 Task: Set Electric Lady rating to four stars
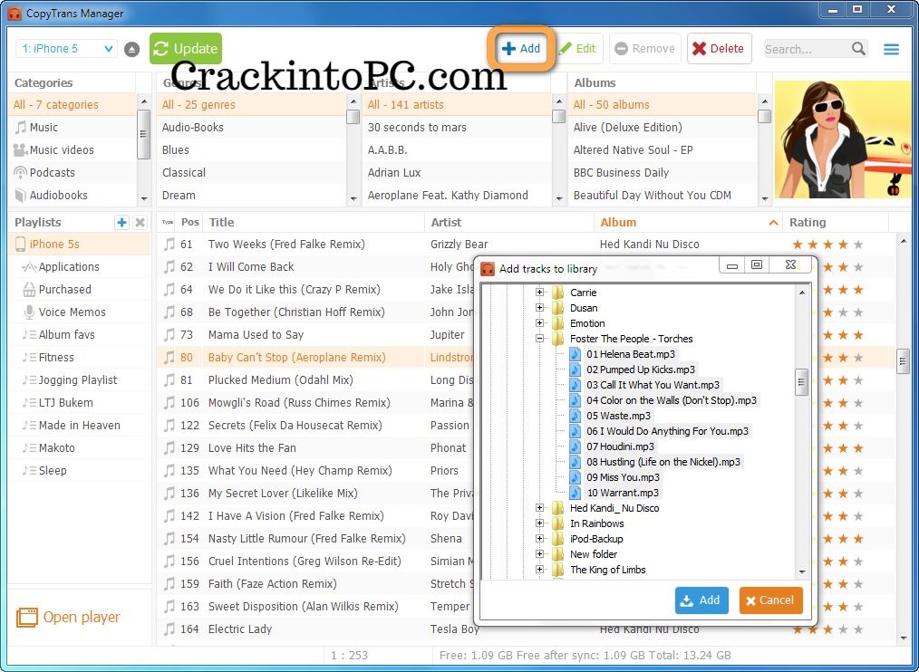pos(843,629)
